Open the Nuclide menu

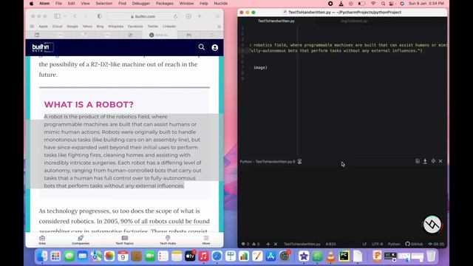tap(220, 3)
